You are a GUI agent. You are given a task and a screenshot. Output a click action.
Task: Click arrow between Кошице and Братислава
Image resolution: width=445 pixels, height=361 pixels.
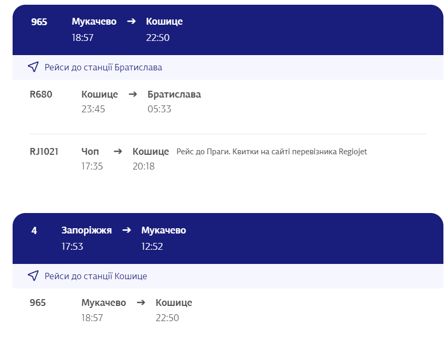pos(133,94)
